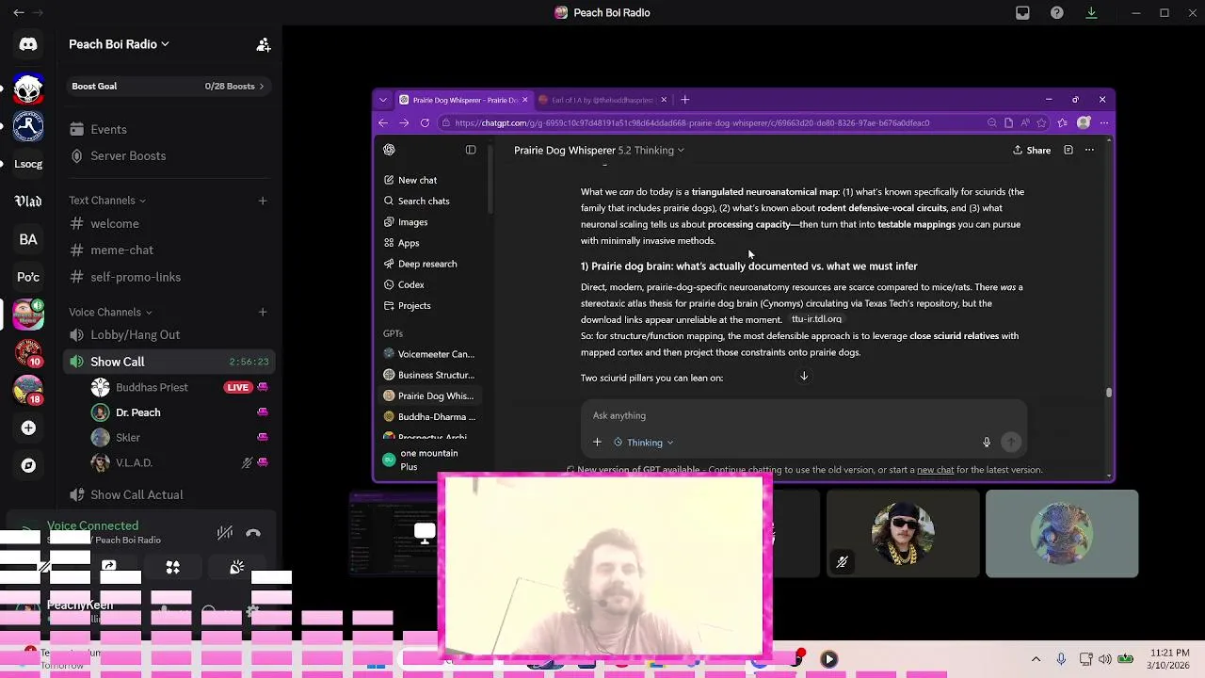The image size is (1205, 678).
Task: Open meme-chat text channel
Action: 121,250
